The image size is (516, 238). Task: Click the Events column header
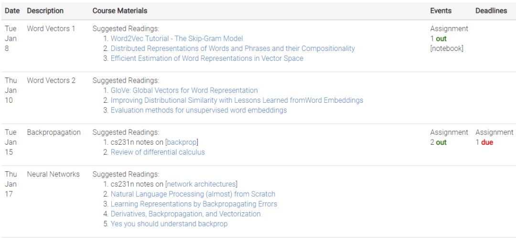(x=441, y=10)
